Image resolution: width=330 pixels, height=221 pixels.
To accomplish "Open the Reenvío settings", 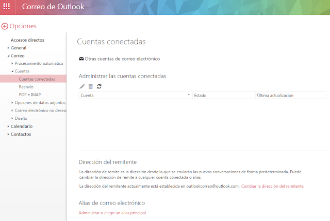I will (26, 87).
